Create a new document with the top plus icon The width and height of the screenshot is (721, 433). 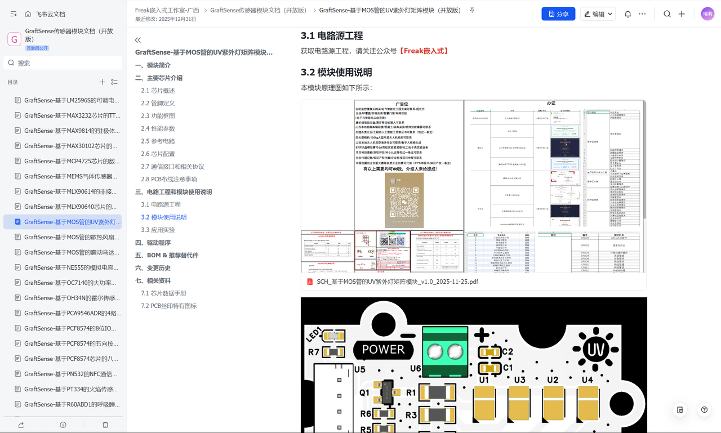682,14
